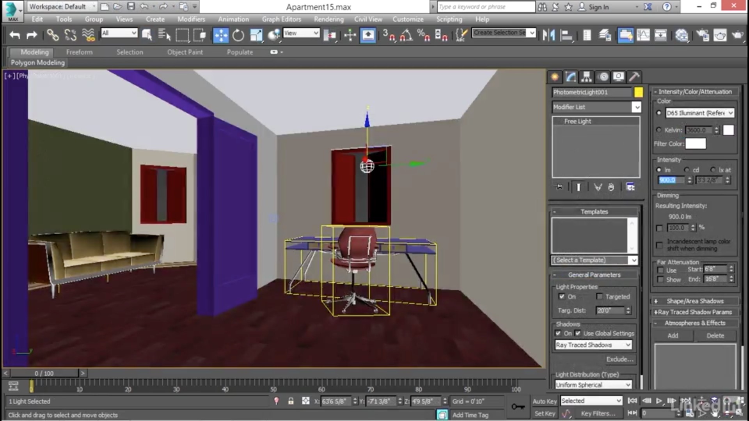
Task: Enable the Targeted light checkbox
Action: click(600, 297)
